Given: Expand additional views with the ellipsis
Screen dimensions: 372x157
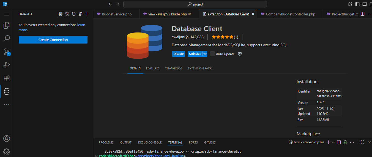Looking at the screenshot, I should (x=7, y=105).
